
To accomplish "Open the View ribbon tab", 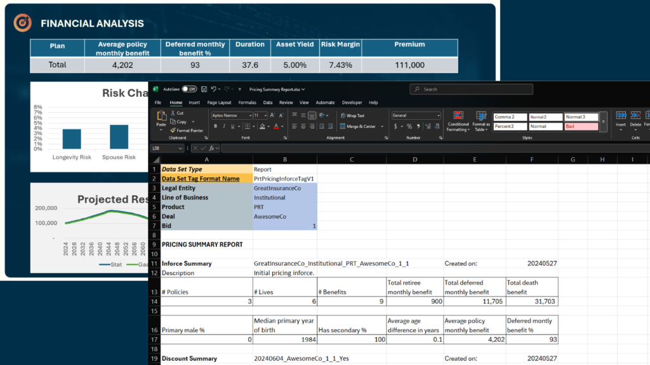I will point(304,102).
